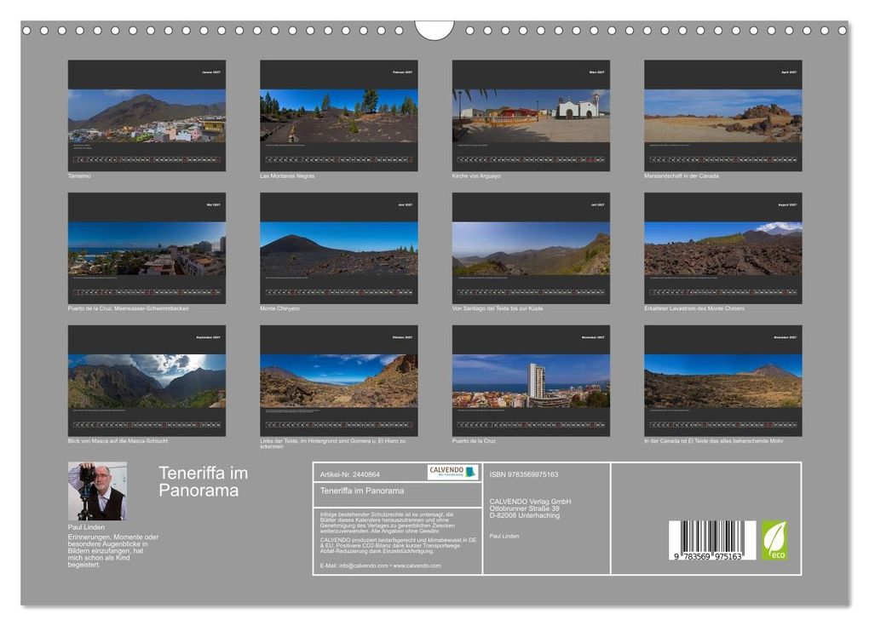Click the 'Marslandschaft in der Canada' caption
This screenshot has height=626, width=869.
pos(681,175)
